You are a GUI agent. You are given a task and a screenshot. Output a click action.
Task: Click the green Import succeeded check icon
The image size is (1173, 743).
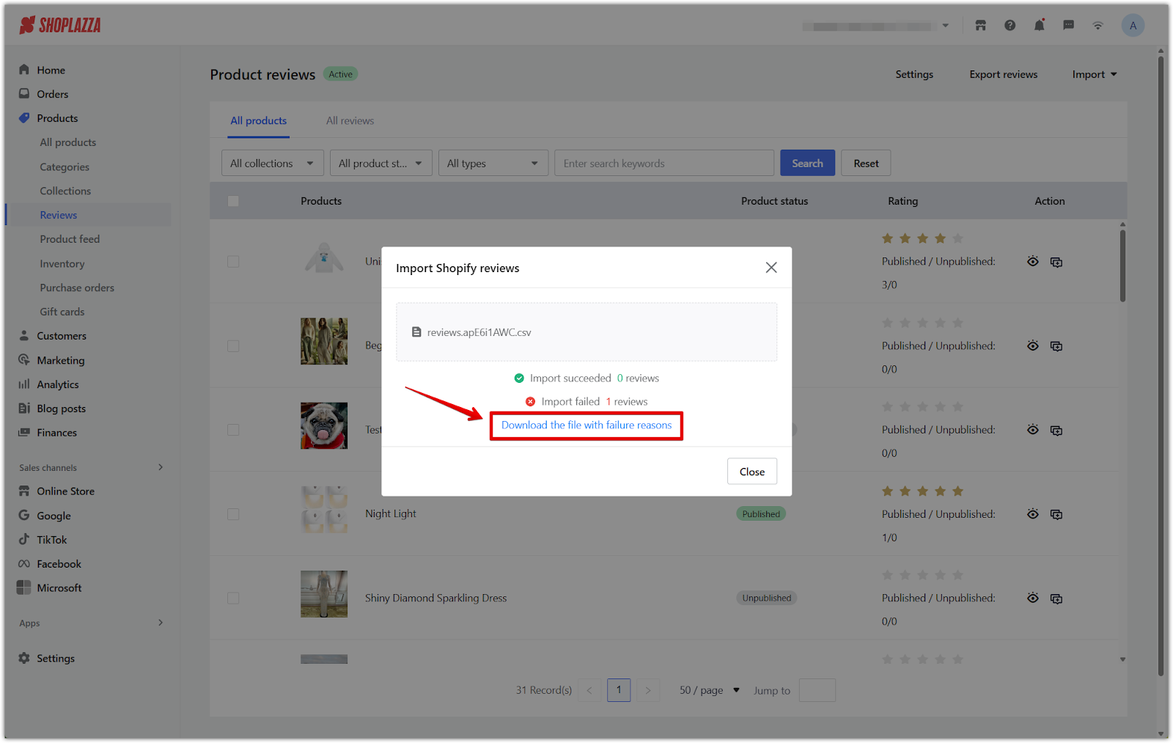point(519,378)
